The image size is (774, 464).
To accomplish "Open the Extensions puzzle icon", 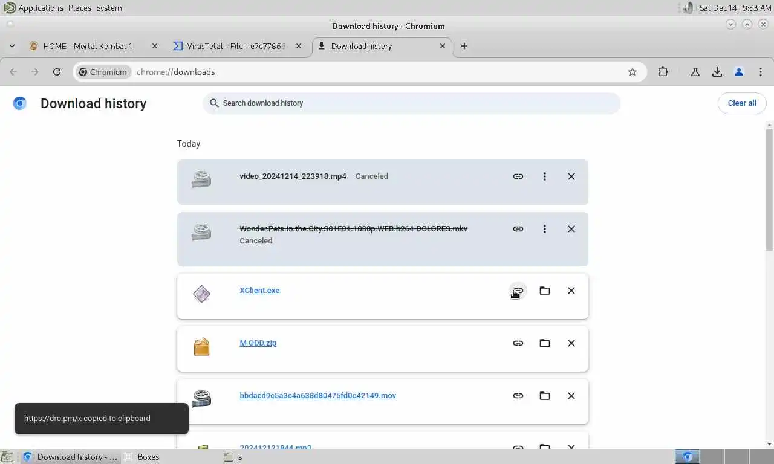I will (663, 72).
